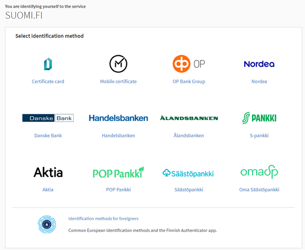The width and height of the screenshot is (305, 250).
Task: Click the black Aktia logo
Action: (x=48, y=172)
